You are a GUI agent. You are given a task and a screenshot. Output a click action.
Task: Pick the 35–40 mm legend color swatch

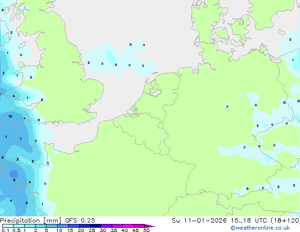point(117,226)
